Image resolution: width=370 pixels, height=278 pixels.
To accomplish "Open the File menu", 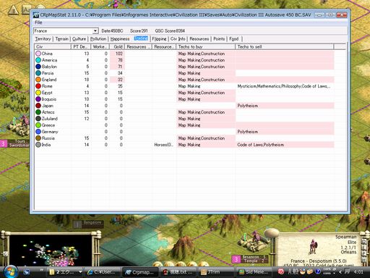I will coord(38,22).
